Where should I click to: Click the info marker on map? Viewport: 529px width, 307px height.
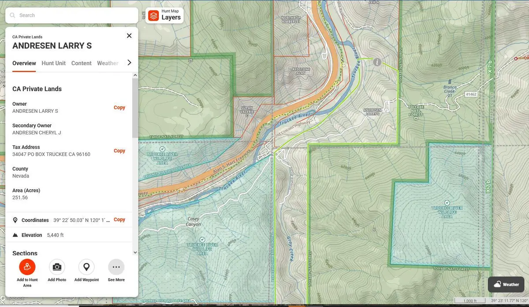[x=377, y=62]
